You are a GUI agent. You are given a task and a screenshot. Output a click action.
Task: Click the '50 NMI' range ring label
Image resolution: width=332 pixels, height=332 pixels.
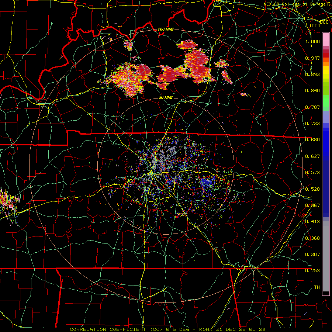[166, 98]
